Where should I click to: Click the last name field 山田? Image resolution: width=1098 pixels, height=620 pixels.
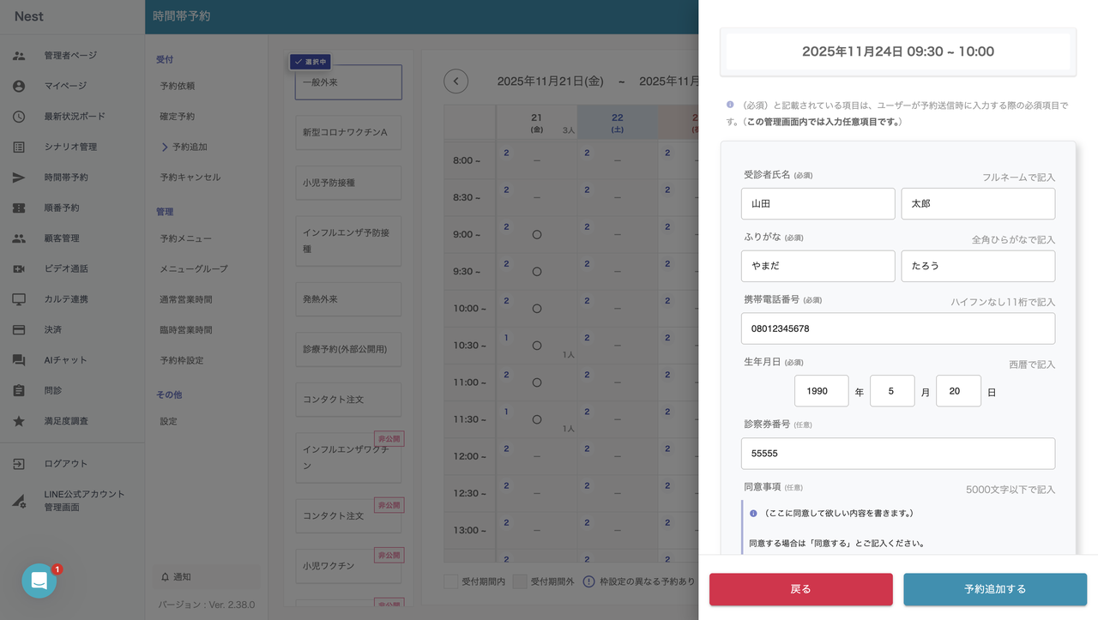pyautogui.click(x=818, y=204)
